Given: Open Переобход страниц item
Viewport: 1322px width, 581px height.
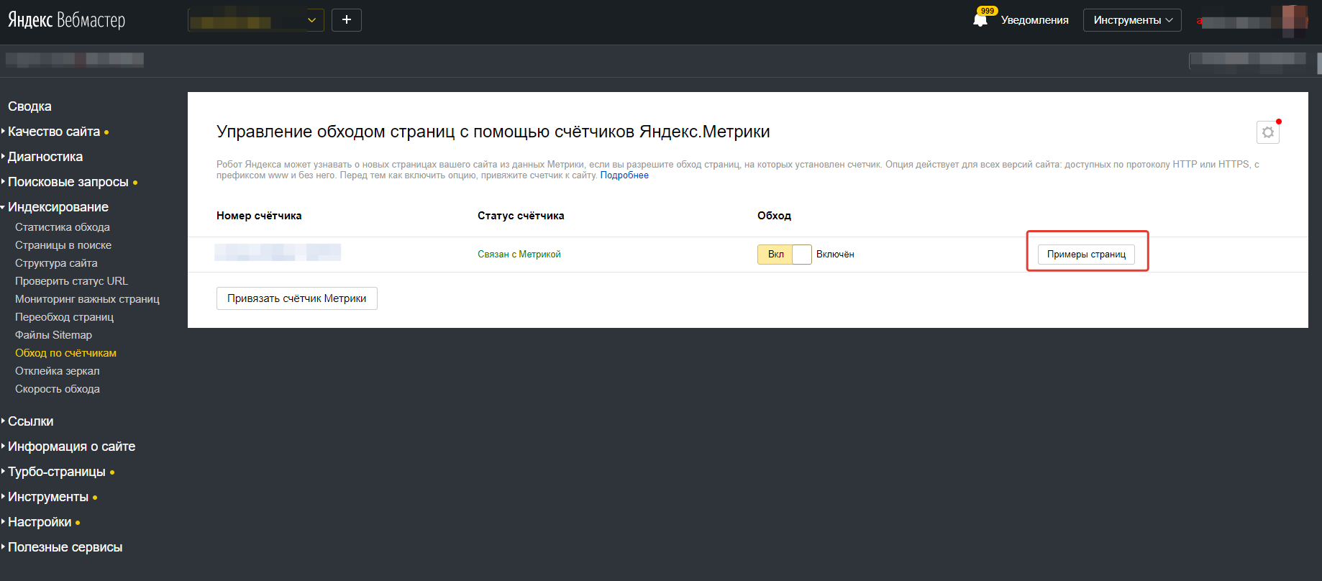Looking at the screenshot, I should (x=64, y=317).
